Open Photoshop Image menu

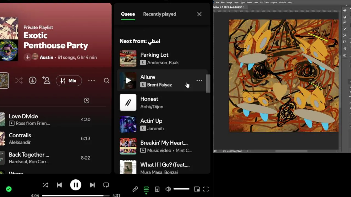[229, 2]
